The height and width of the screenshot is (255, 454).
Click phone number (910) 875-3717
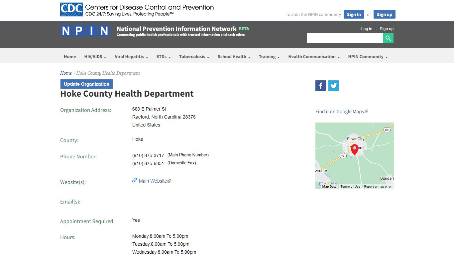pyautogui.click(x=148, y=155)
